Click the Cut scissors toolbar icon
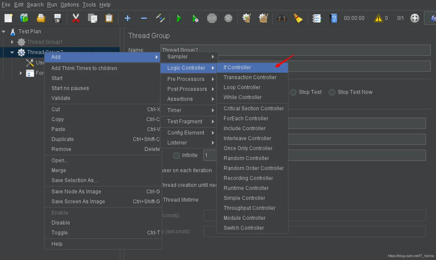 [76, 18]
